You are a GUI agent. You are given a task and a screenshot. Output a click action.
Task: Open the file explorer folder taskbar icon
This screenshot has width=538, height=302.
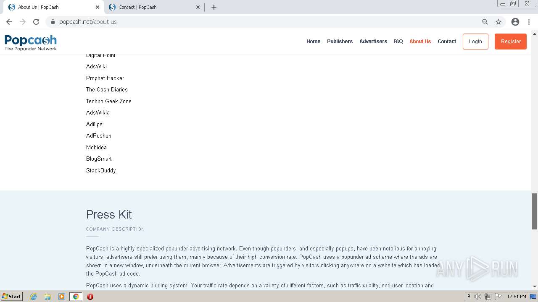[x=47, y=297]
